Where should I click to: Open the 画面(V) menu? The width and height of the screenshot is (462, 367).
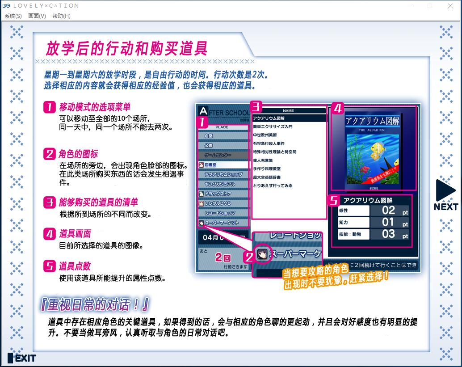click(37, 16)
